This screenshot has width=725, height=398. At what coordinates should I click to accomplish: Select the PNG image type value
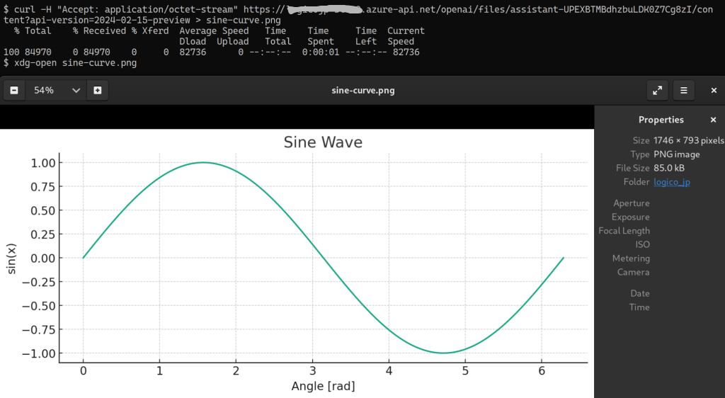pos(677,154)
